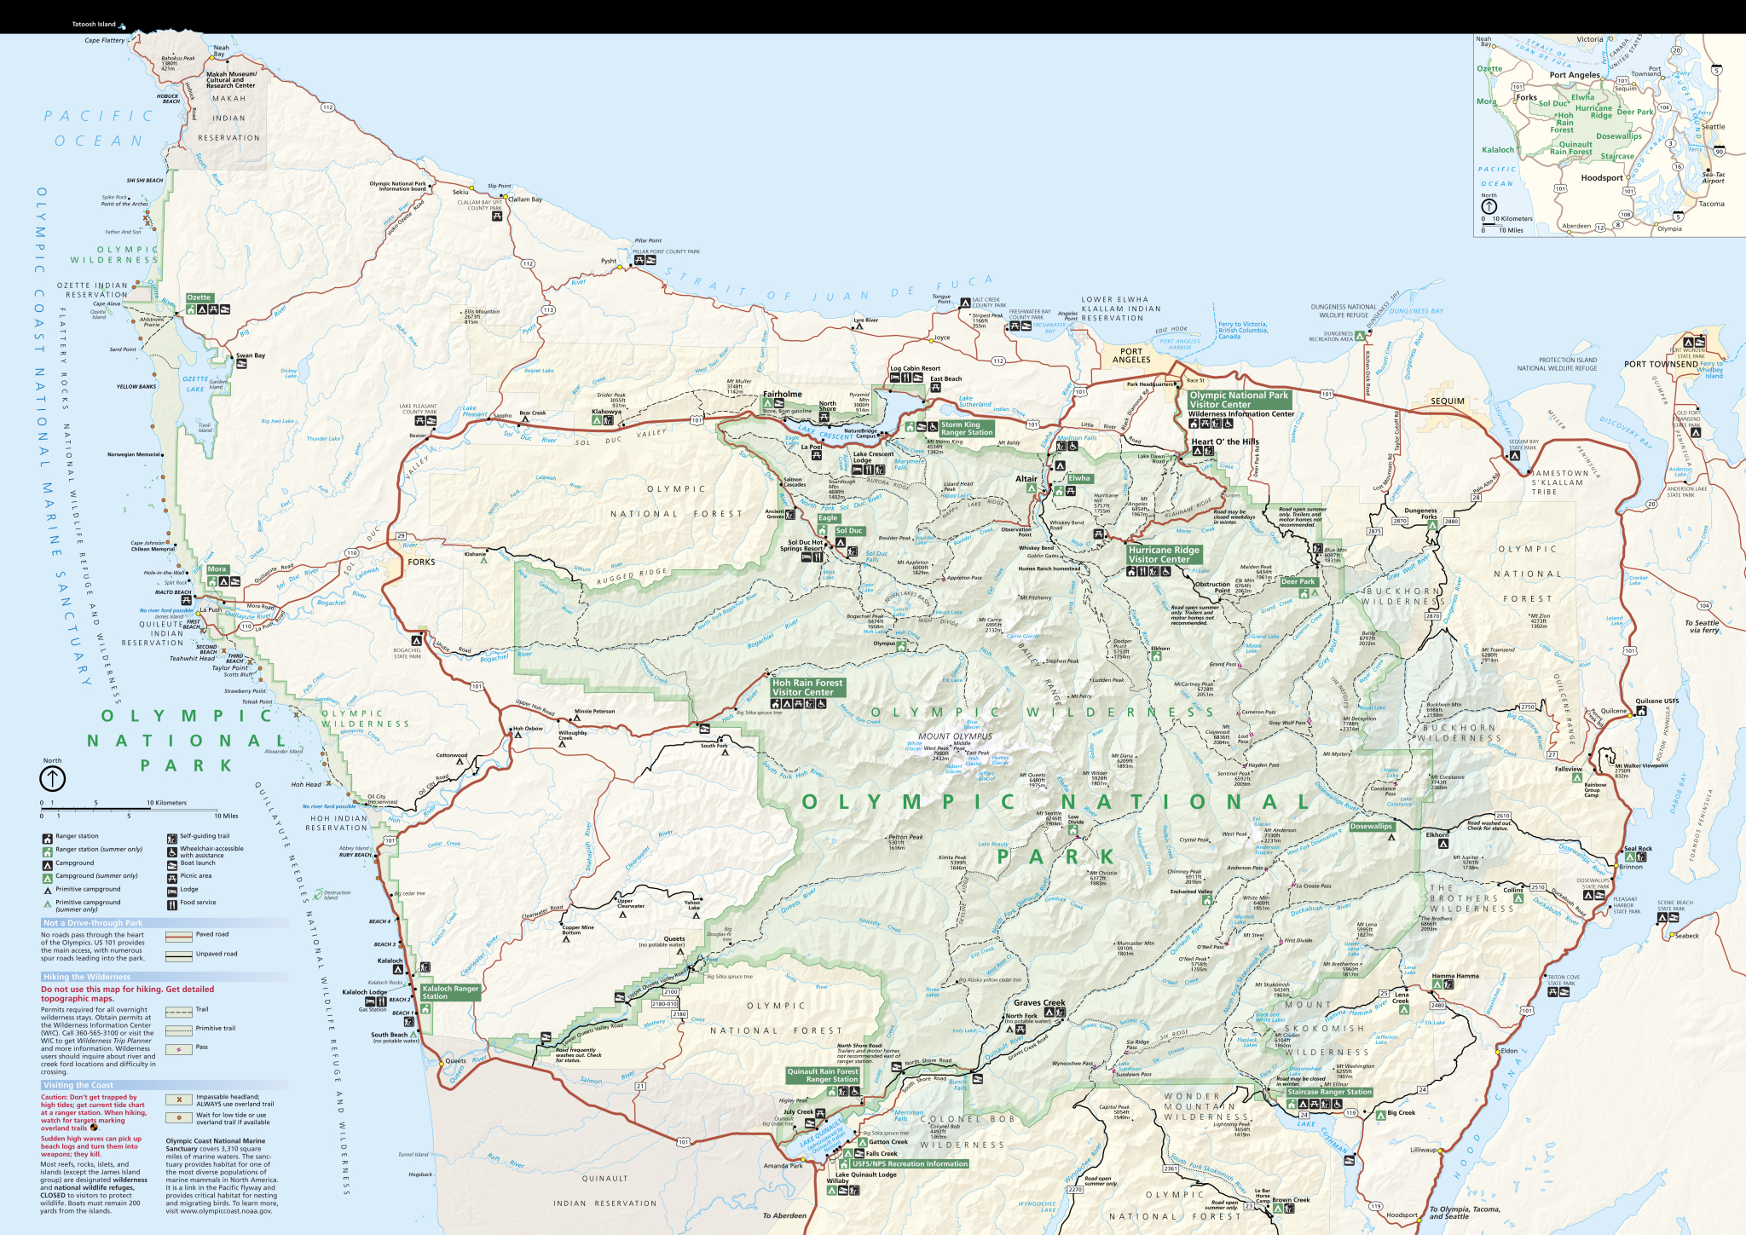The width and height of the screenshot is (1746, 1235).
Task: Click the Lodge legend icon
Action: (x=172, y=890)
